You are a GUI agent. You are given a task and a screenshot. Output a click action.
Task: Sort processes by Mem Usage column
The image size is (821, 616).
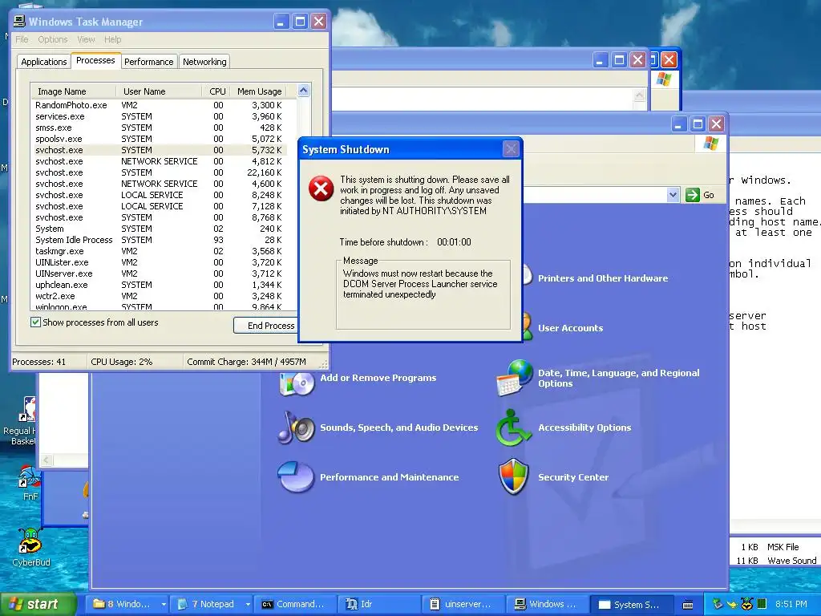[260, 91]
